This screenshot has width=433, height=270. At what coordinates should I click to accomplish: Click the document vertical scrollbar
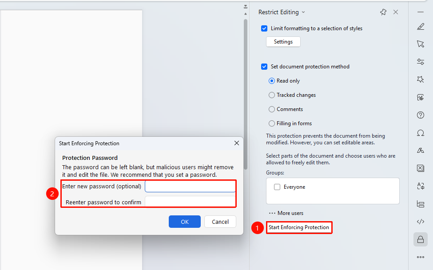[246, 94]
